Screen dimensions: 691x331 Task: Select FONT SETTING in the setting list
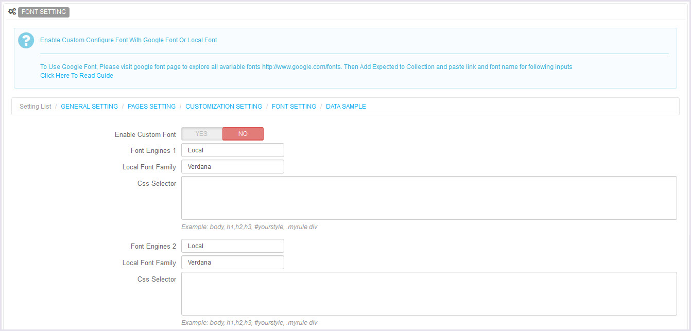point(293,107)
